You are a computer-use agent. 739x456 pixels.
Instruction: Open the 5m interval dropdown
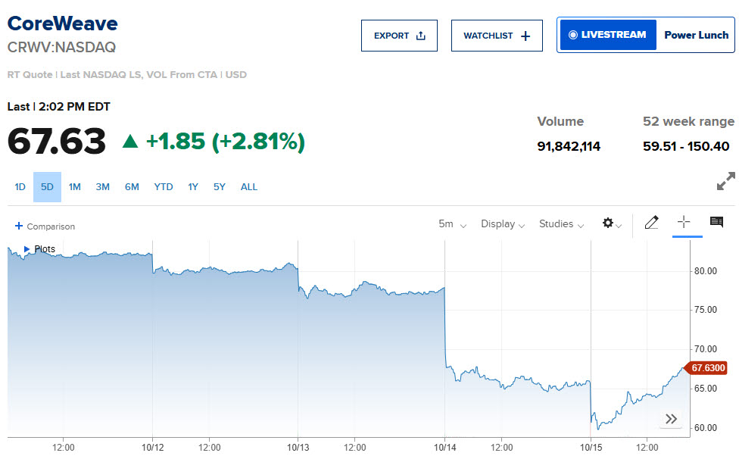click(x=452, y=224)
